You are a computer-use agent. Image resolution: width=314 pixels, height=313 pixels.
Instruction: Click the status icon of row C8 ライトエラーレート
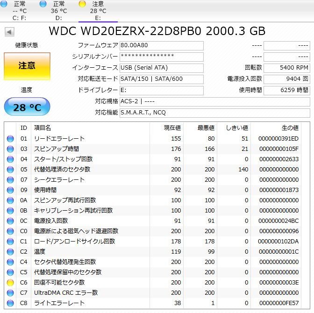click(x=10, y=303)
